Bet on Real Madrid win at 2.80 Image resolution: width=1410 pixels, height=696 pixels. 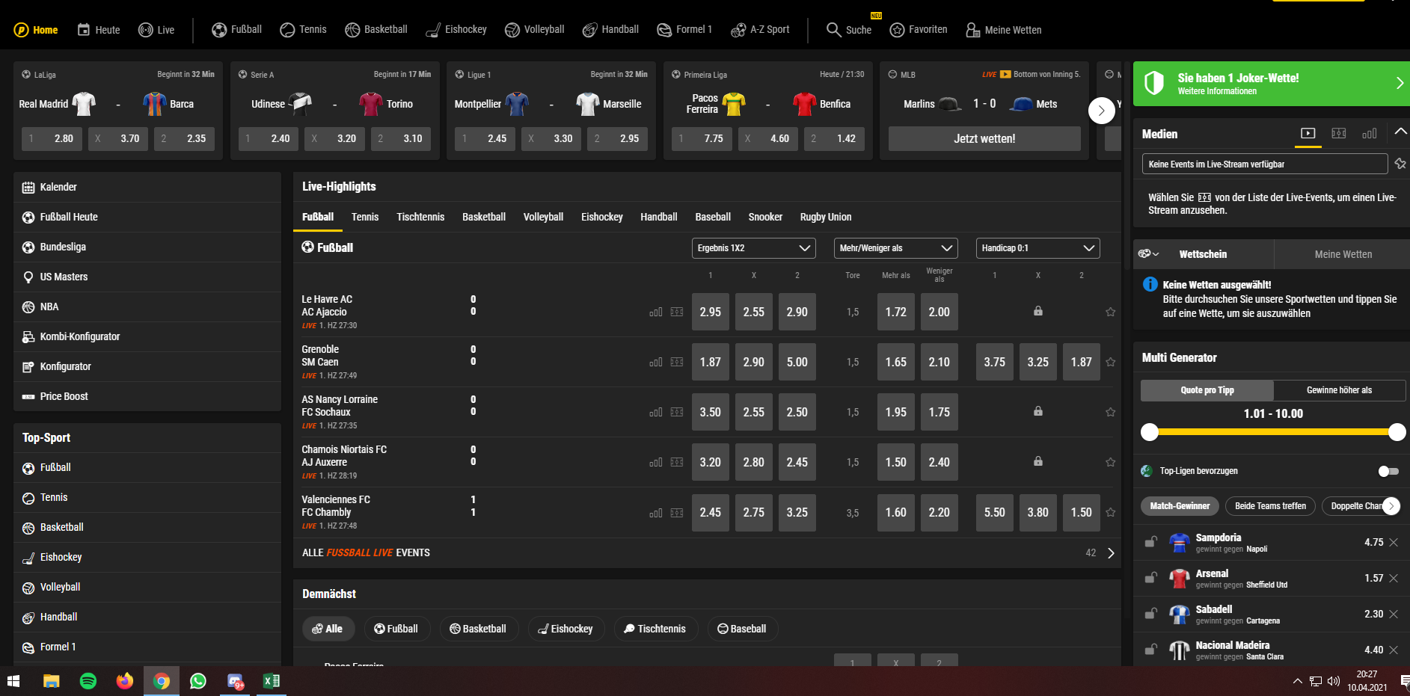(52, 138)
